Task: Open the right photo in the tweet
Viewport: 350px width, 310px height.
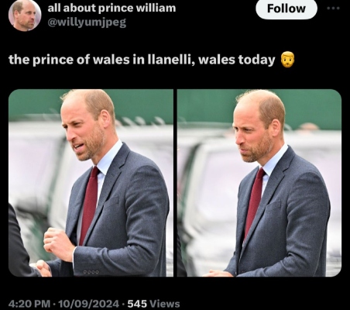Action: [259, 183]
